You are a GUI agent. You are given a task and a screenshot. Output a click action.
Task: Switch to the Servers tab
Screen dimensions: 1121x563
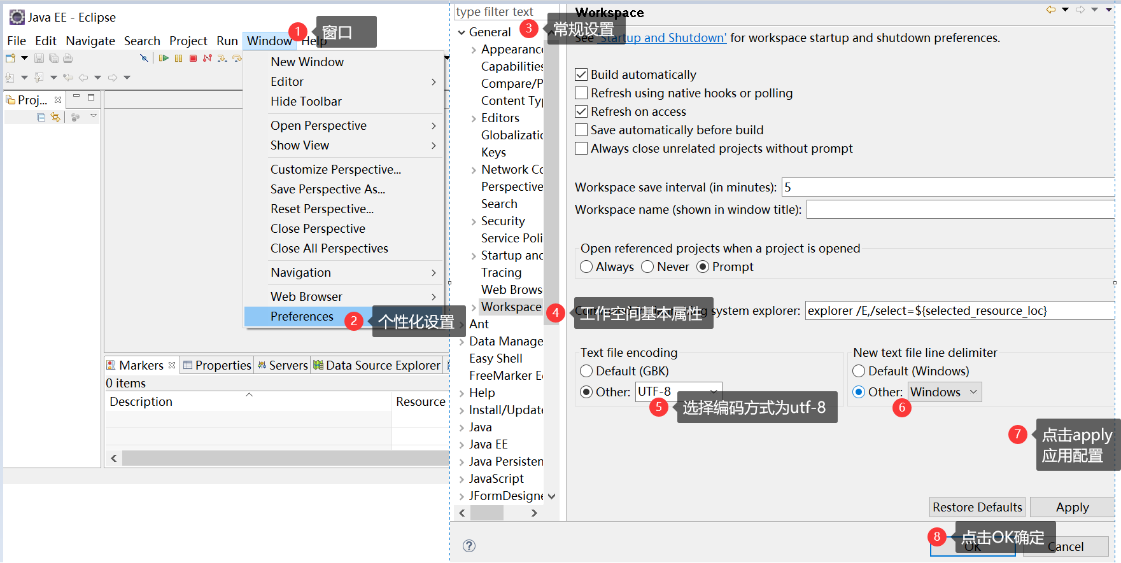click(x=283, y=365)
